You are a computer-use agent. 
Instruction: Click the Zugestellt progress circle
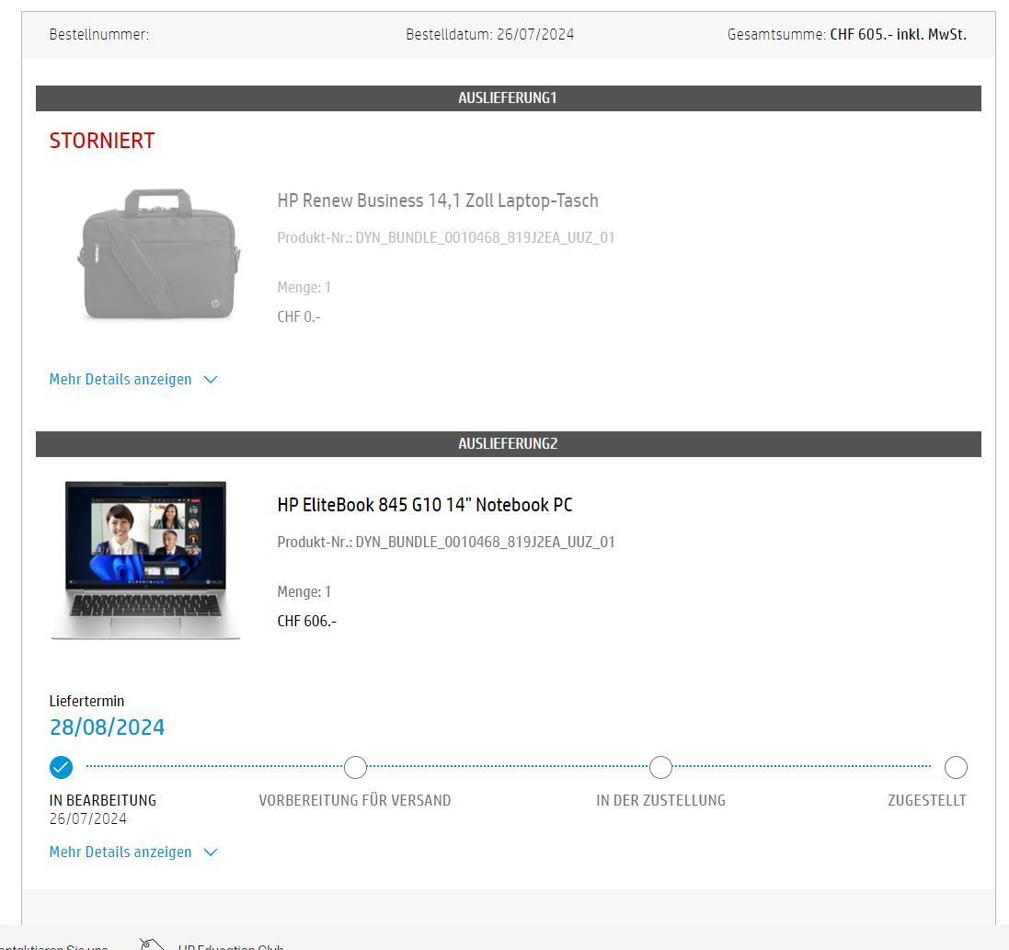955,766
